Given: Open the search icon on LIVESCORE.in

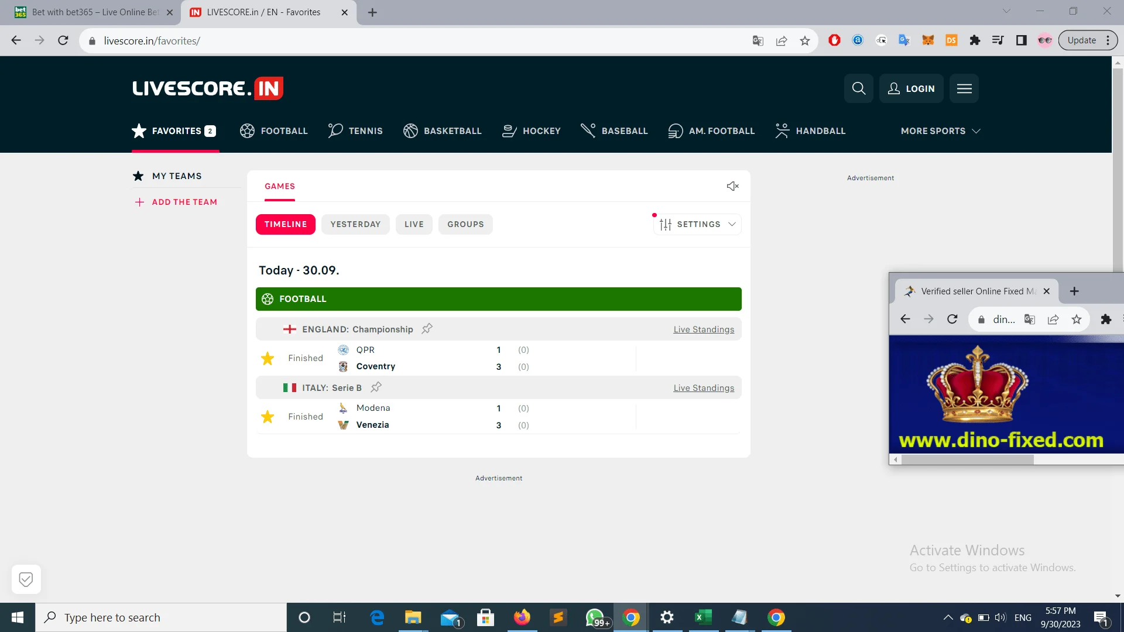Looking at the screenshot, I should (858, 88).
